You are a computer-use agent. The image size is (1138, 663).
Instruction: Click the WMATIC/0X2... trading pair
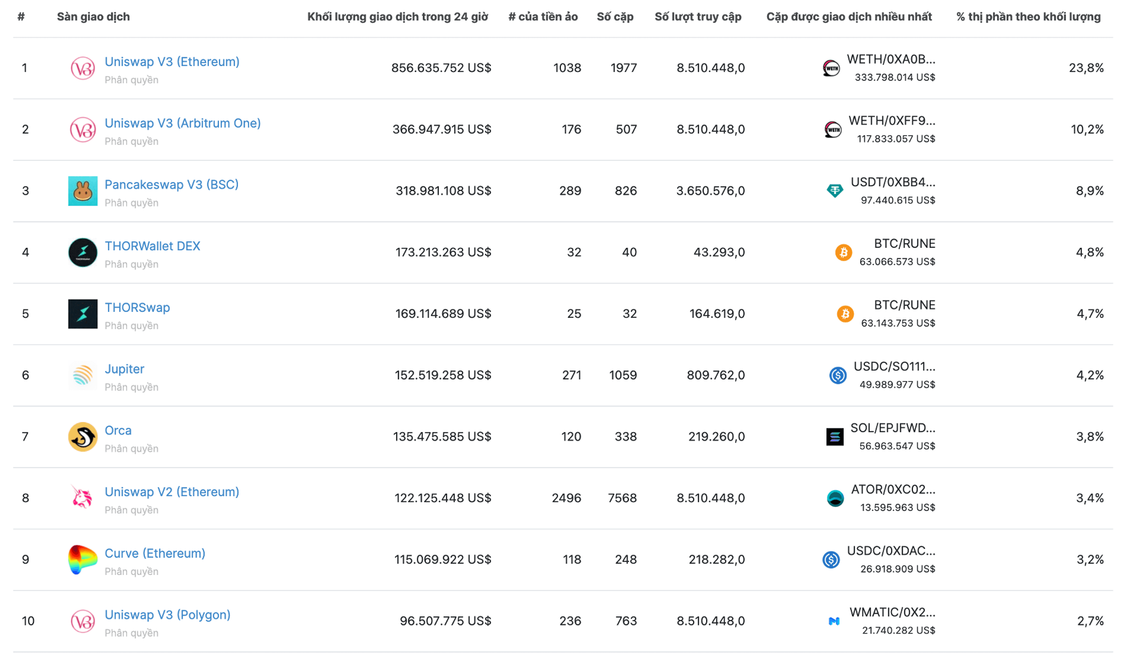click(893, 612)
